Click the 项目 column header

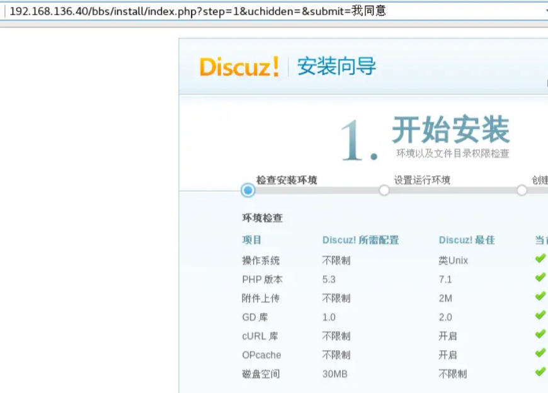pos(251,240)
